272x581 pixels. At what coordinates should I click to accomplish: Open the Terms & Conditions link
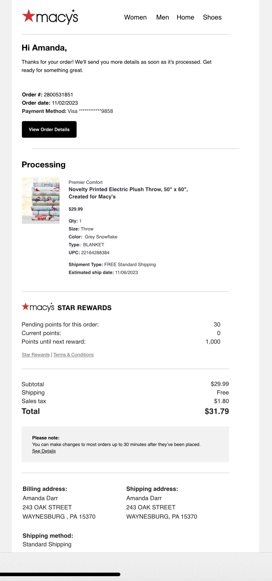73,355
